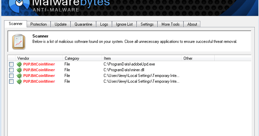Click the path C:\ProgramData\adobeUpd.exe
The height and width of the screenshot is (136, 259).
click(x=129, y=64)
